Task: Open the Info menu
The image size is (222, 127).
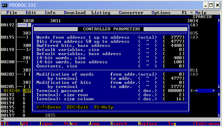Action: (50, 13)
